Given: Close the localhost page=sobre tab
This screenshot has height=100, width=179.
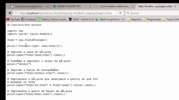Looking at the screenshot, I should click(175, 6).
